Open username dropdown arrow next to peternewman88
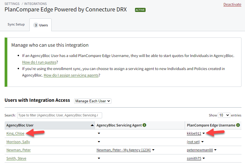 (215, 150)
